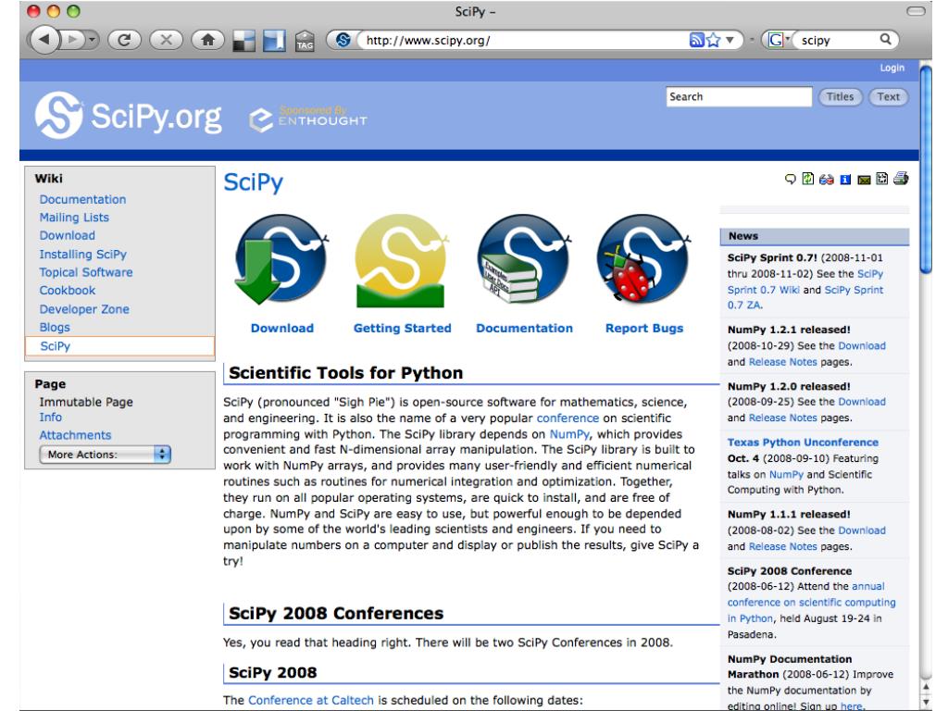
Task: Click the large Download arrow icon
Action: (281, 259)
